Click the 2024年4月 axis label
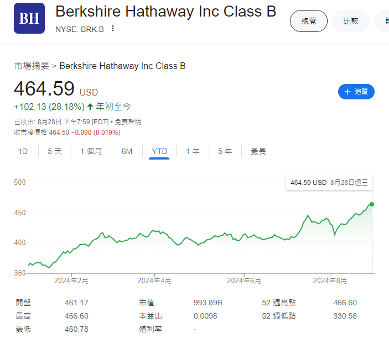Image resolution: width=389 pixels, height=339 pixels. pos(154,280)
